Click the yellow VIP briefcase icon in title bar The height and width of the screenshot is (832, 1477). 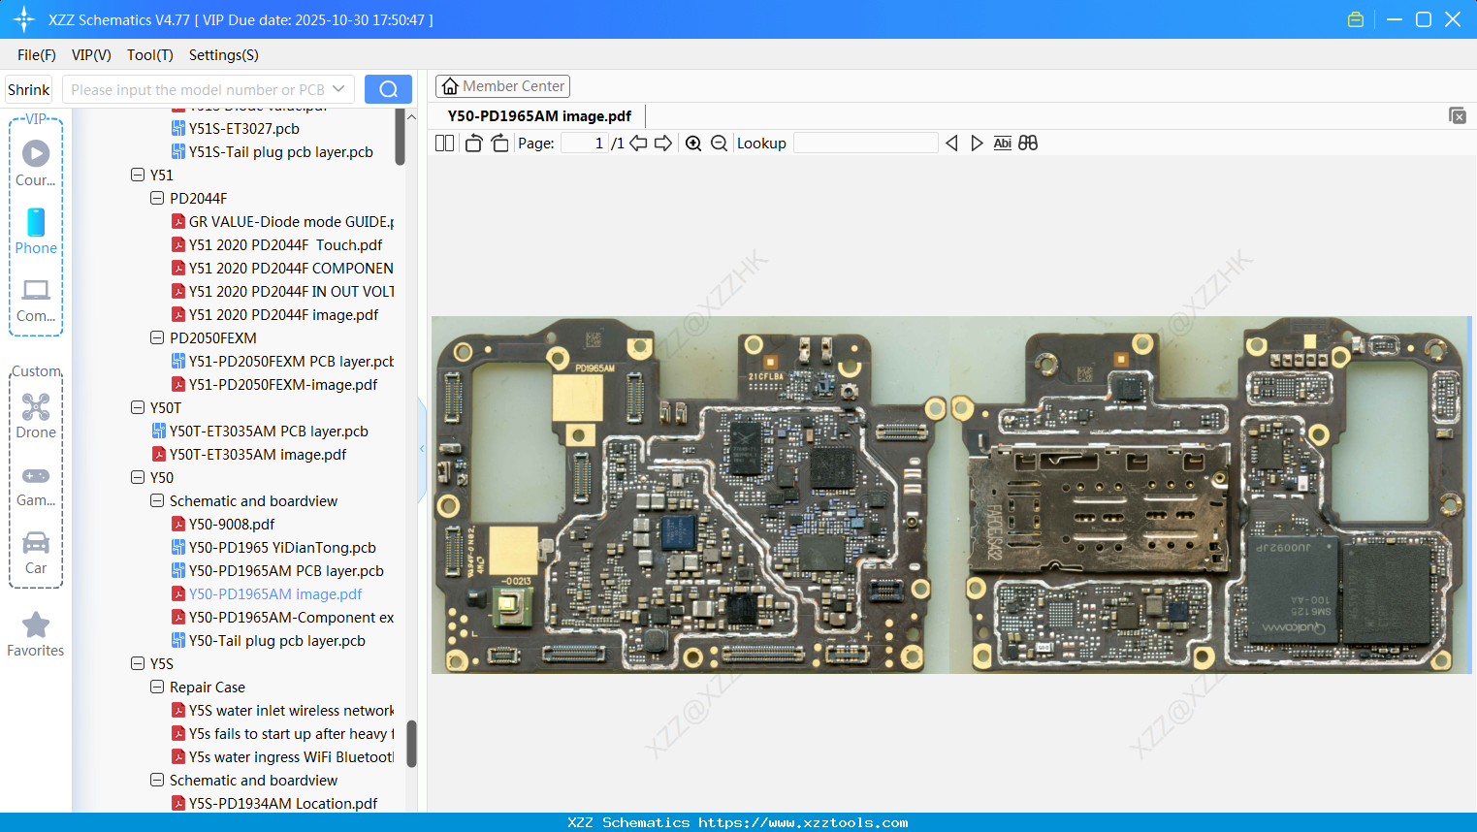click(x=1356, y=19)
